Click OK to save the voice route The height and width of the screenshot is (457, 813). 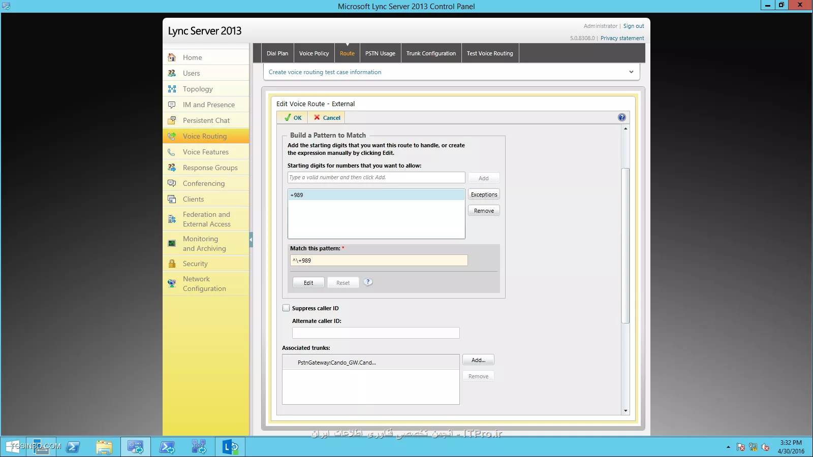293,117
